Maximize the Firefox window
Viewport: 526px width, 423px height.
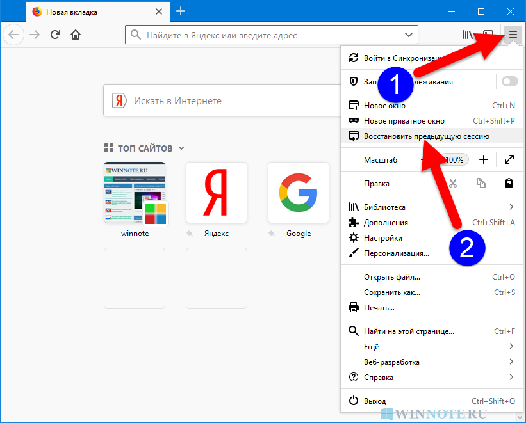tap(481, 12)
